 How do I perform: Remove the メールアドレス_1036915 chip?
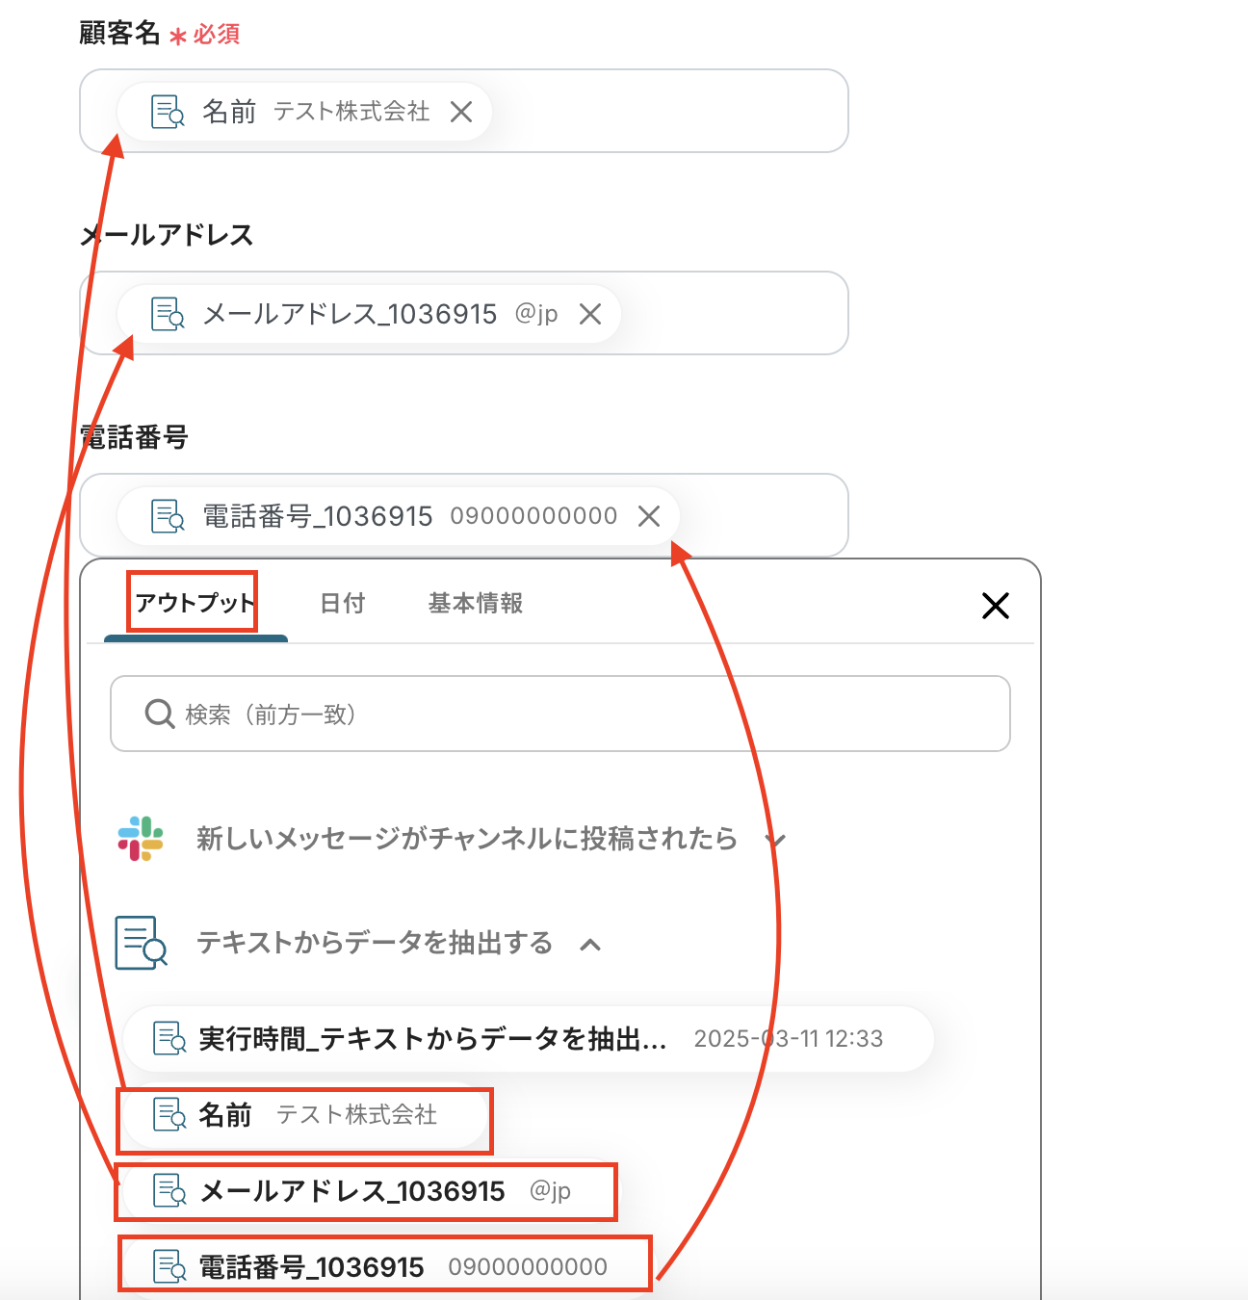pyautogui.click(x=590, y=314)
